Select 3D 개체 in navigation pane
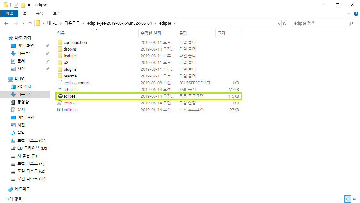The height and width of the screenshot is (203, 360). (24, 86)
